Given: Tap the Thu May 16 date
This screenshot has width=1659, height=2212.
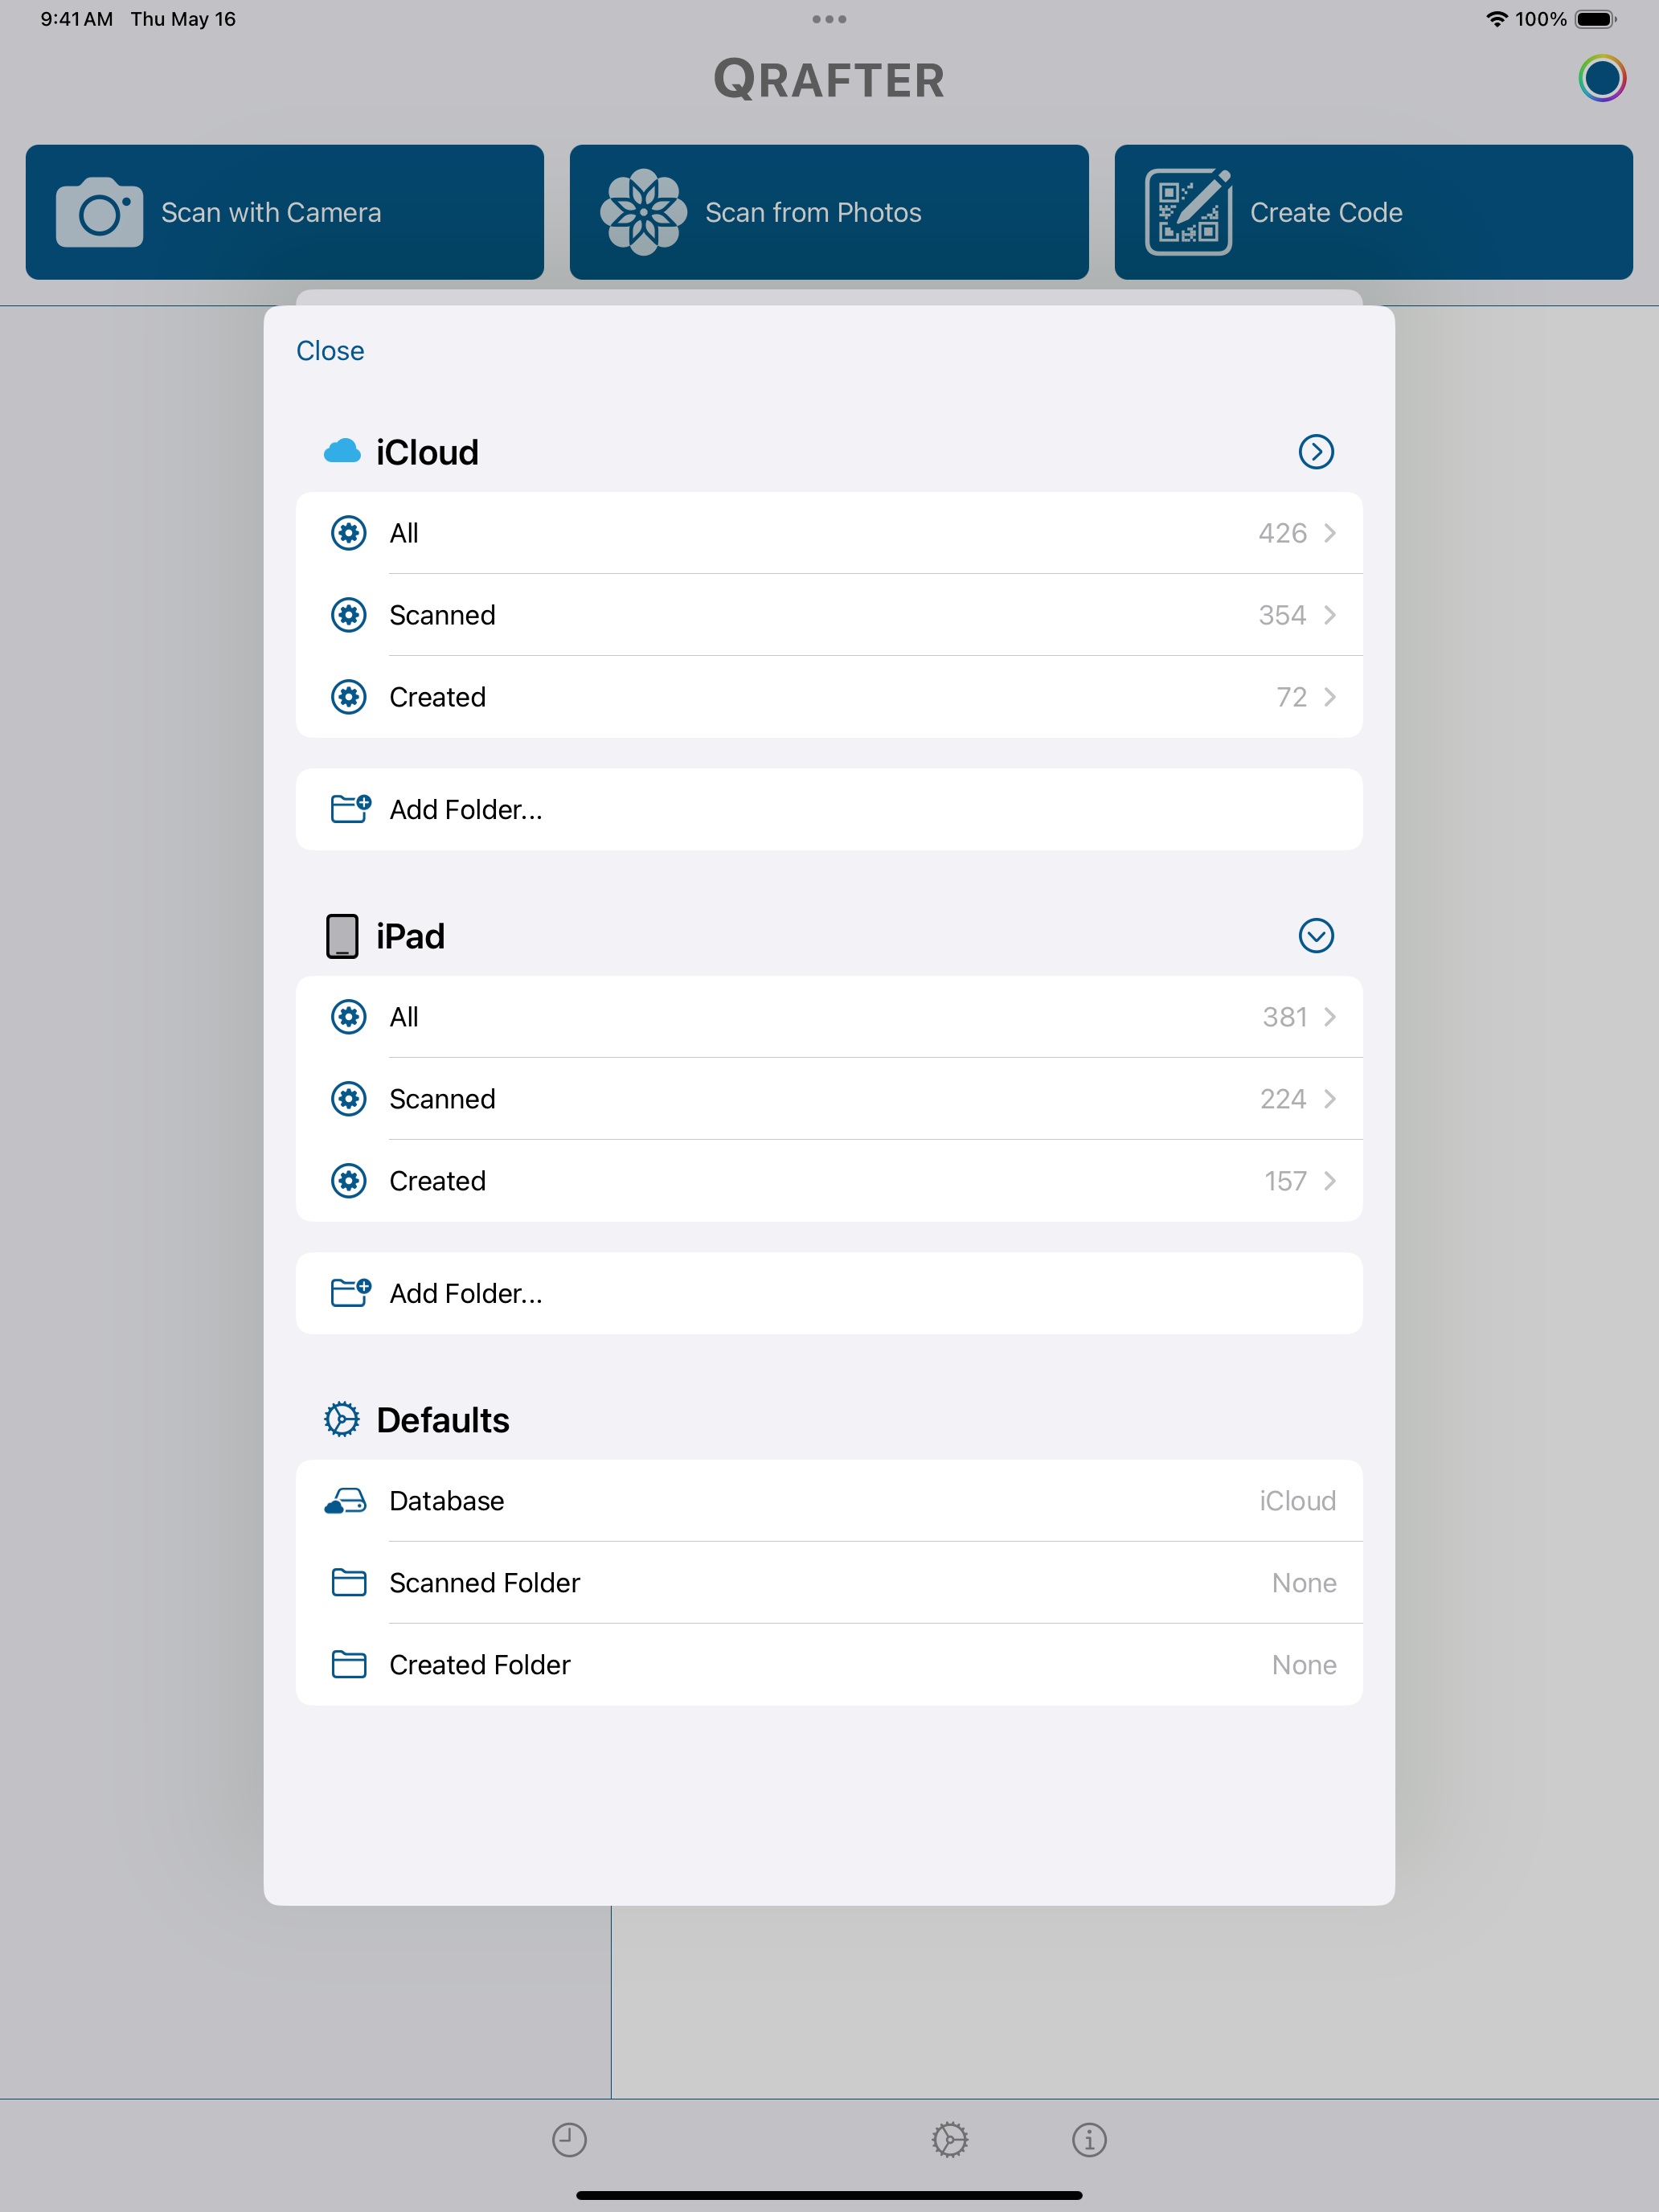Looking at the screenshot, I should [183, 19].
